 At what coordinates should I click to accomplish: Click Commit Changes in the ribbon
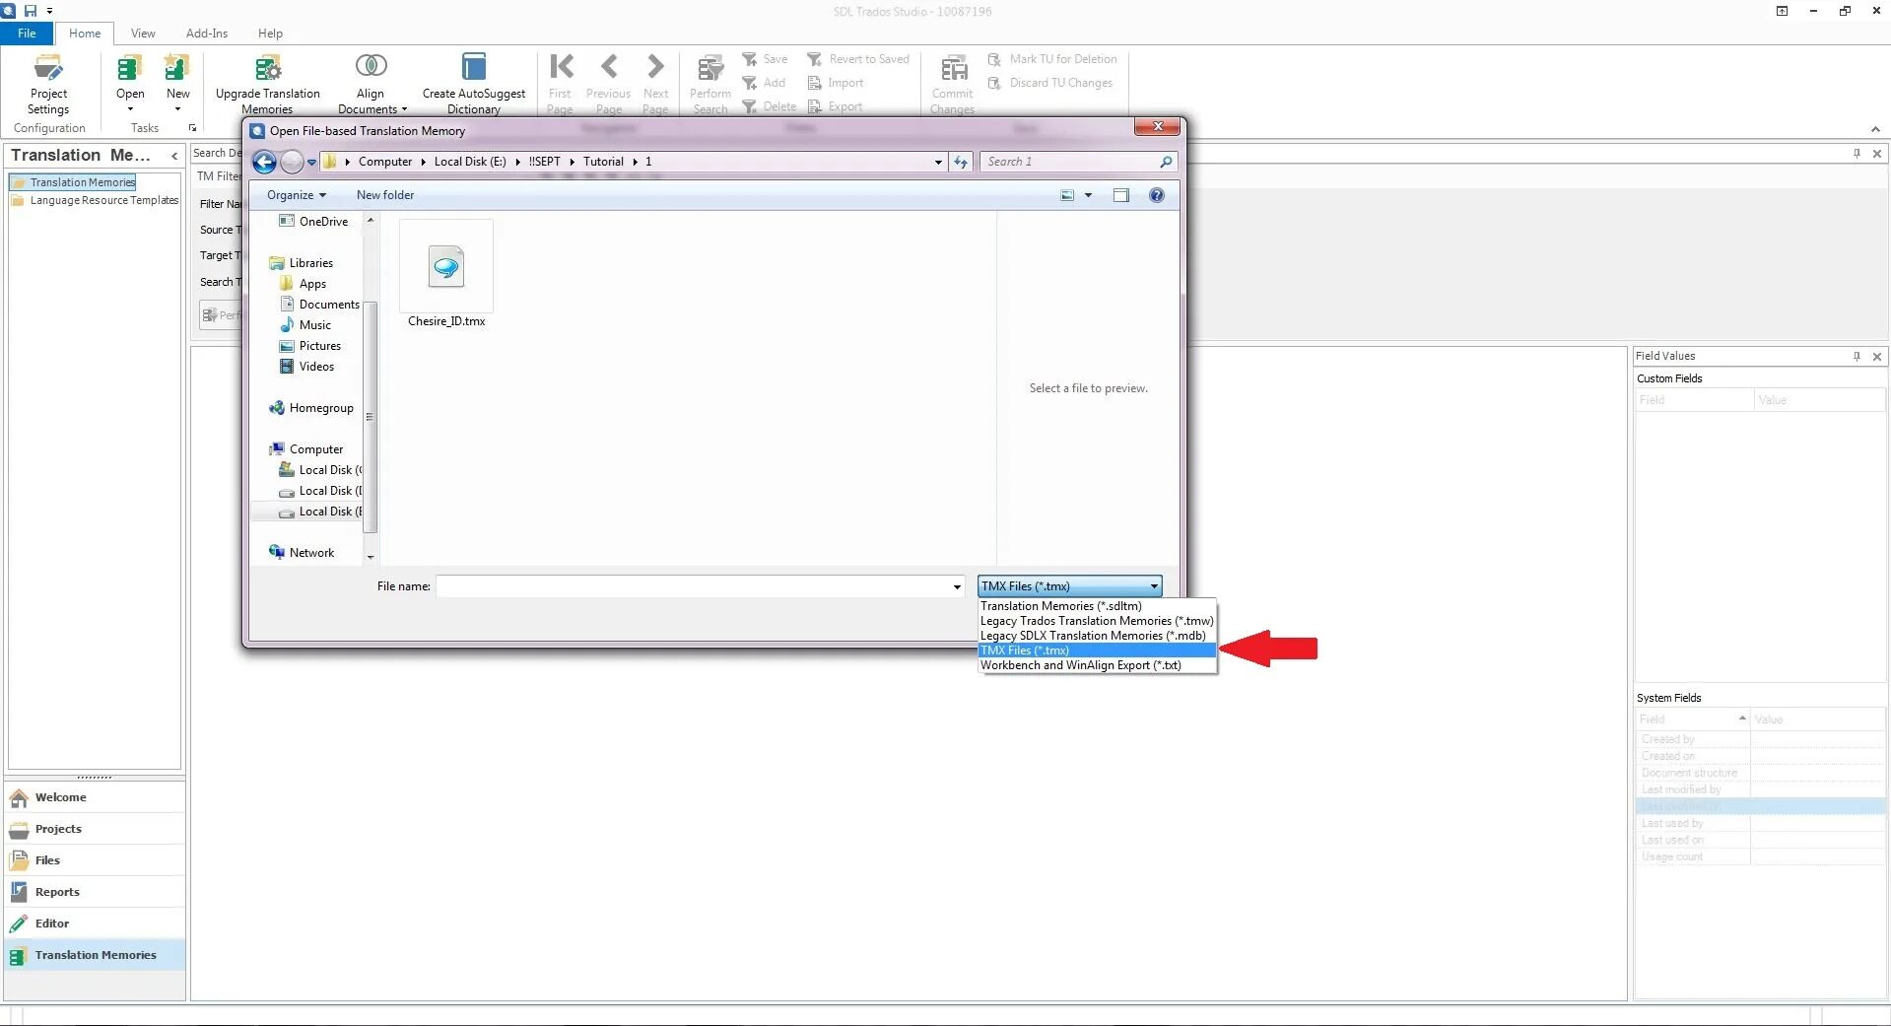click(953, 85)
